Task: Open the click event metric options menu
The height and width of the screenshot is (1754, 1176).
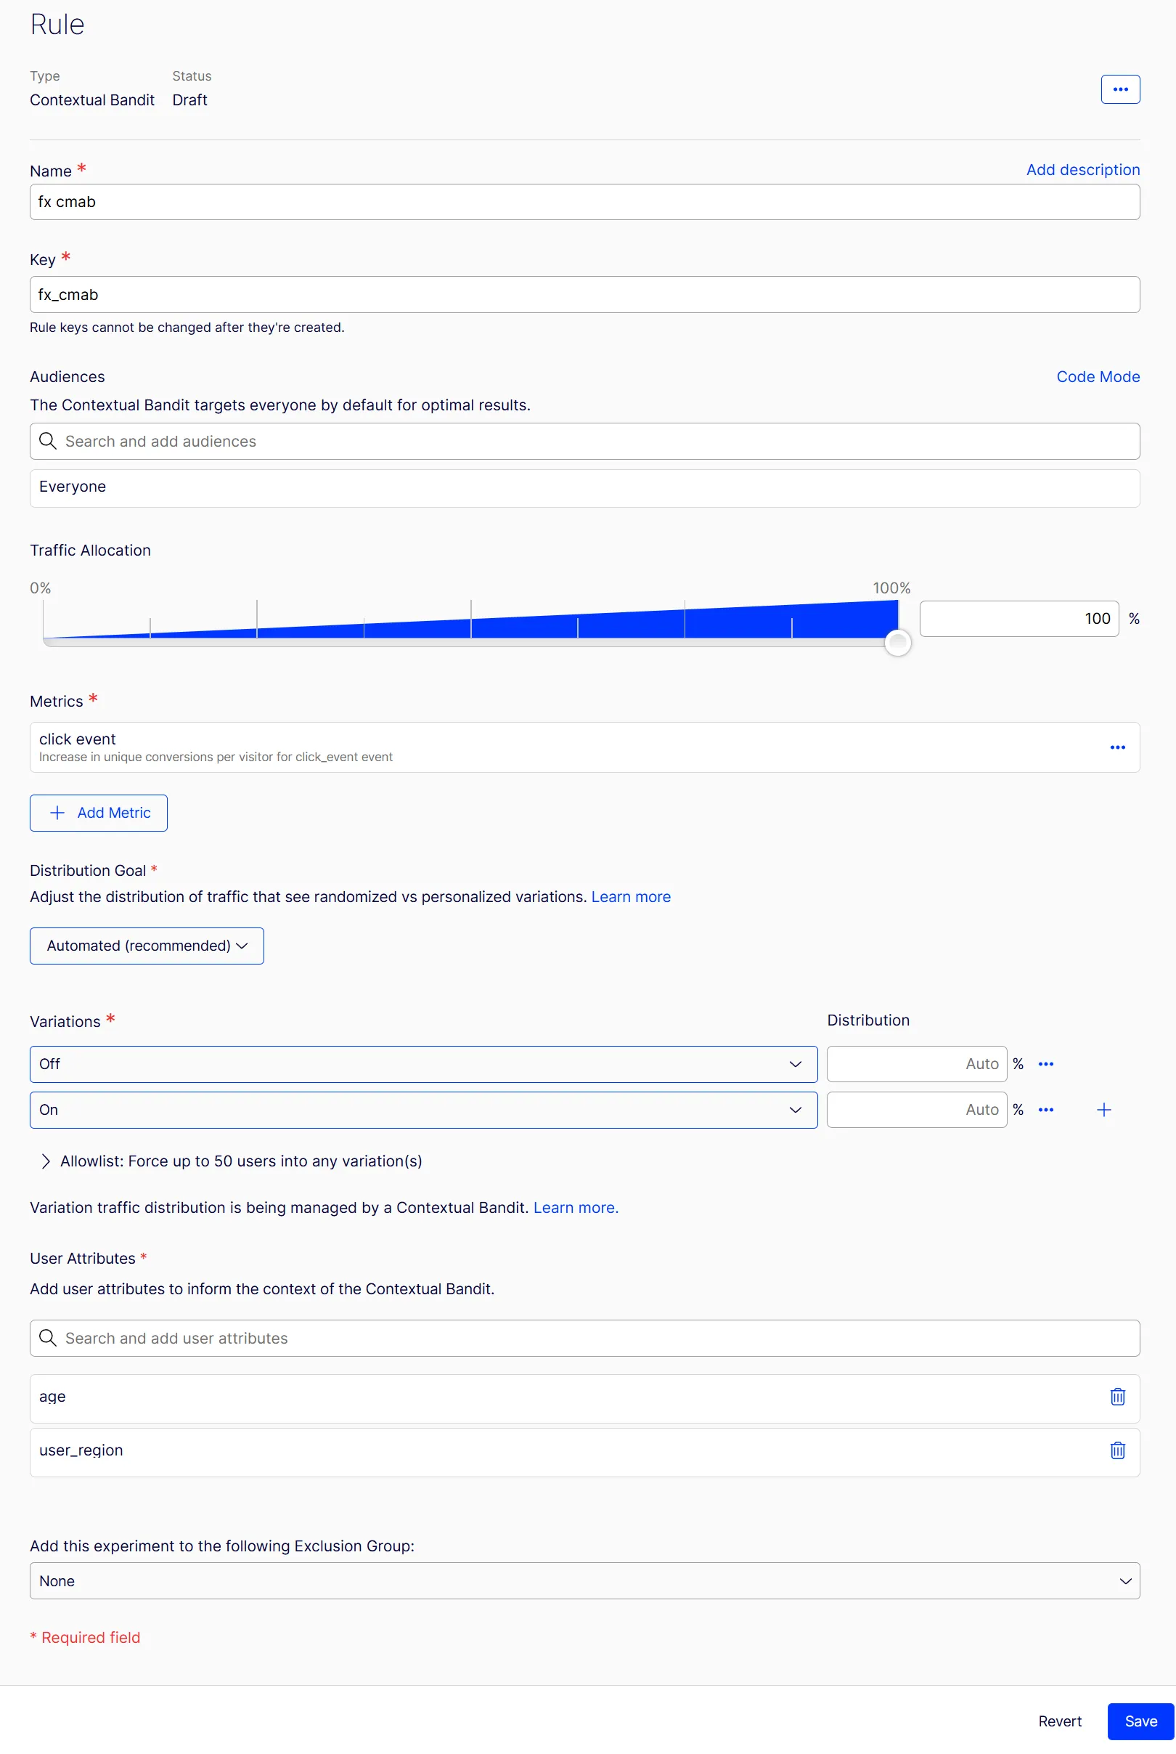Action: pyautogui.click(x=1116, y=747)
